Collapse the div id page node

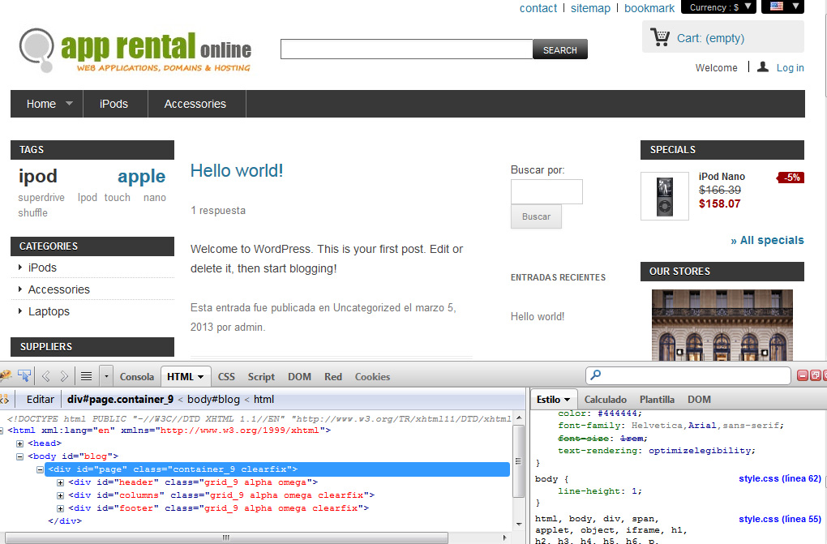[40, 469]
